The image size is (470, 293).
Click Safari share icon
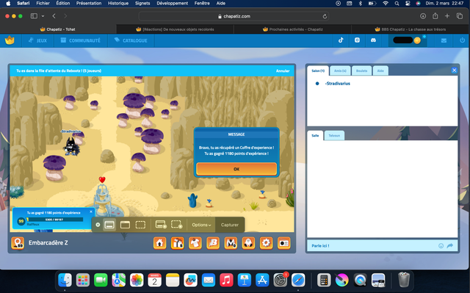pos(435,16)
